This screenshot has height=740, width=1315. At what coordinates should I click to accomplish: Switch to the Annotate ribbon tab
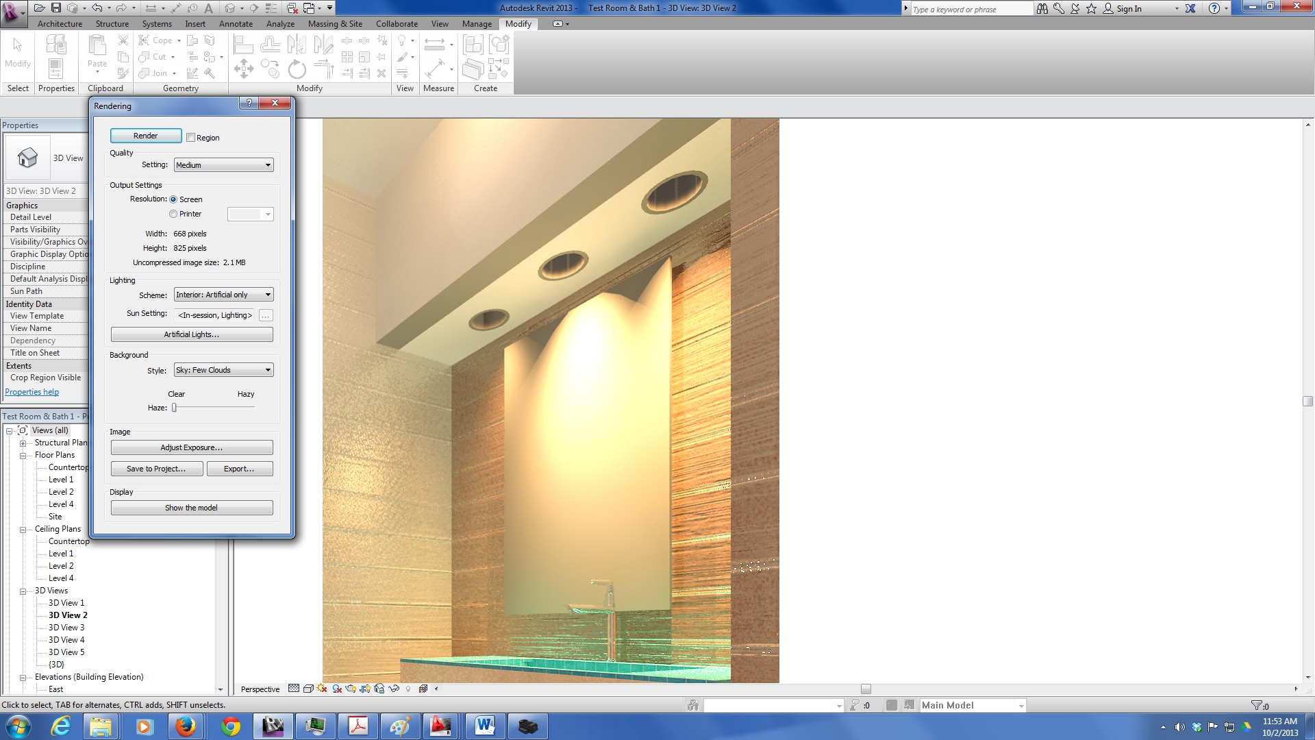(x=236, y=24)
